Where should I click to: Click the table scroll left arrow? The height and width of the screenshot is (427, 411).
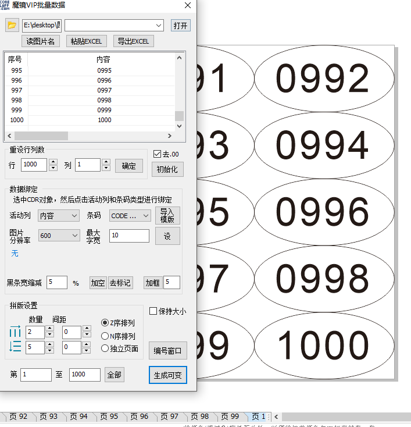(x=9, y=136)
